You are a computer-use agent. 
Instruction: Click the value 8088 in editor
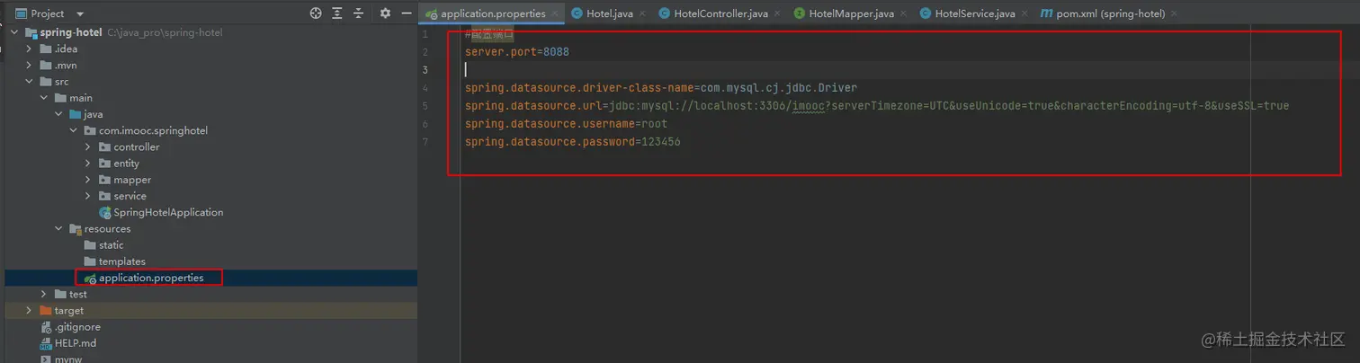click(556, 52)
